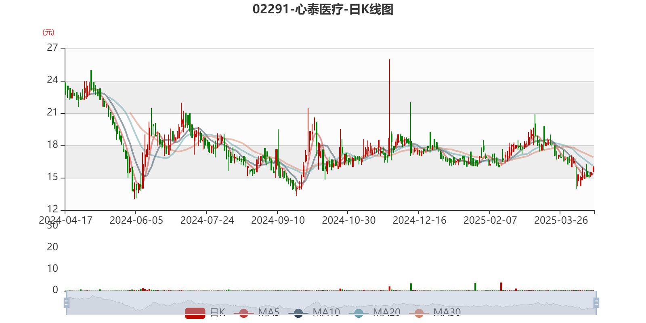This screenshot has height=323, width=646.
Task: Click the 2024-12-16 date axis label
Action: coord(419,220)
